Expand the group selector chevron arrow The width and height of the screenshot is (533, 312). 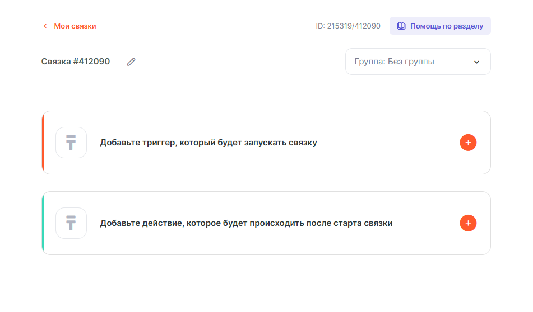pyautogui.click(x=476, y=62)
